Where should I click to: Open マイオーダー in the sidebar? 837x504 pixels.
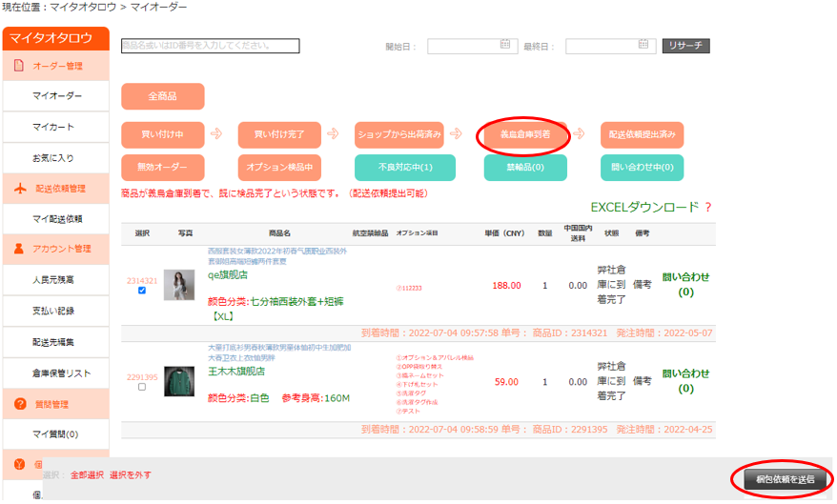point(57,96)
